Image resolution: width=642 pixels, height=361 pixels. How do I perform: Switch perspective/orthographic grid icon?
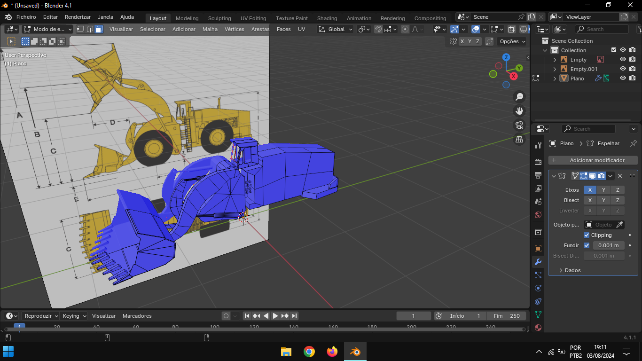(x=519, y=139)
